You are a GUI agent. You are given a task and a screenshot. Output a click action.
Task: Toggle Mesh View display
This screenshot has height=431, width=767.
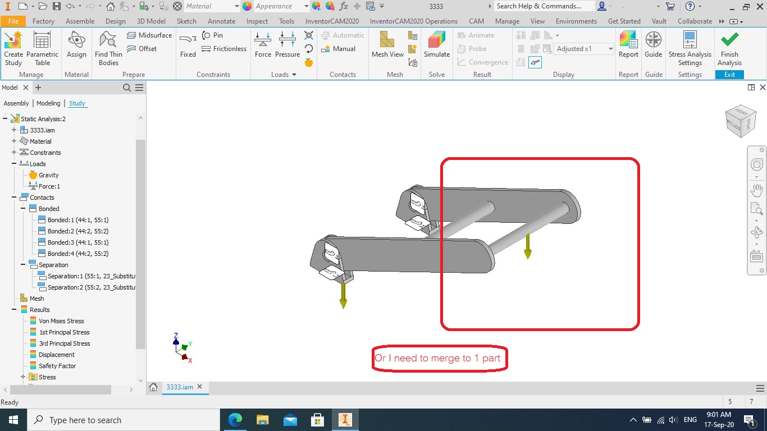[387, 48]
